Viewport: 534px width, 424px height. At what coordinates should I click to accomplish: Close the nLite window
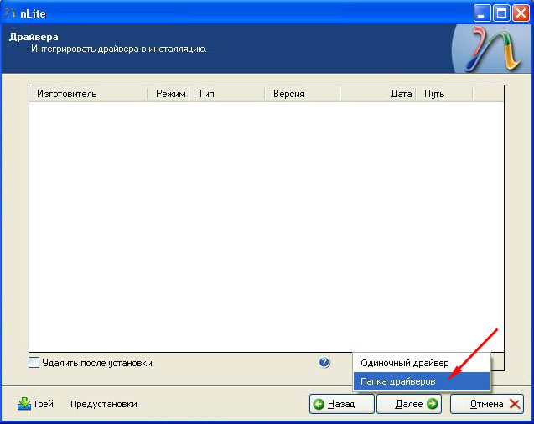point(521,13)
